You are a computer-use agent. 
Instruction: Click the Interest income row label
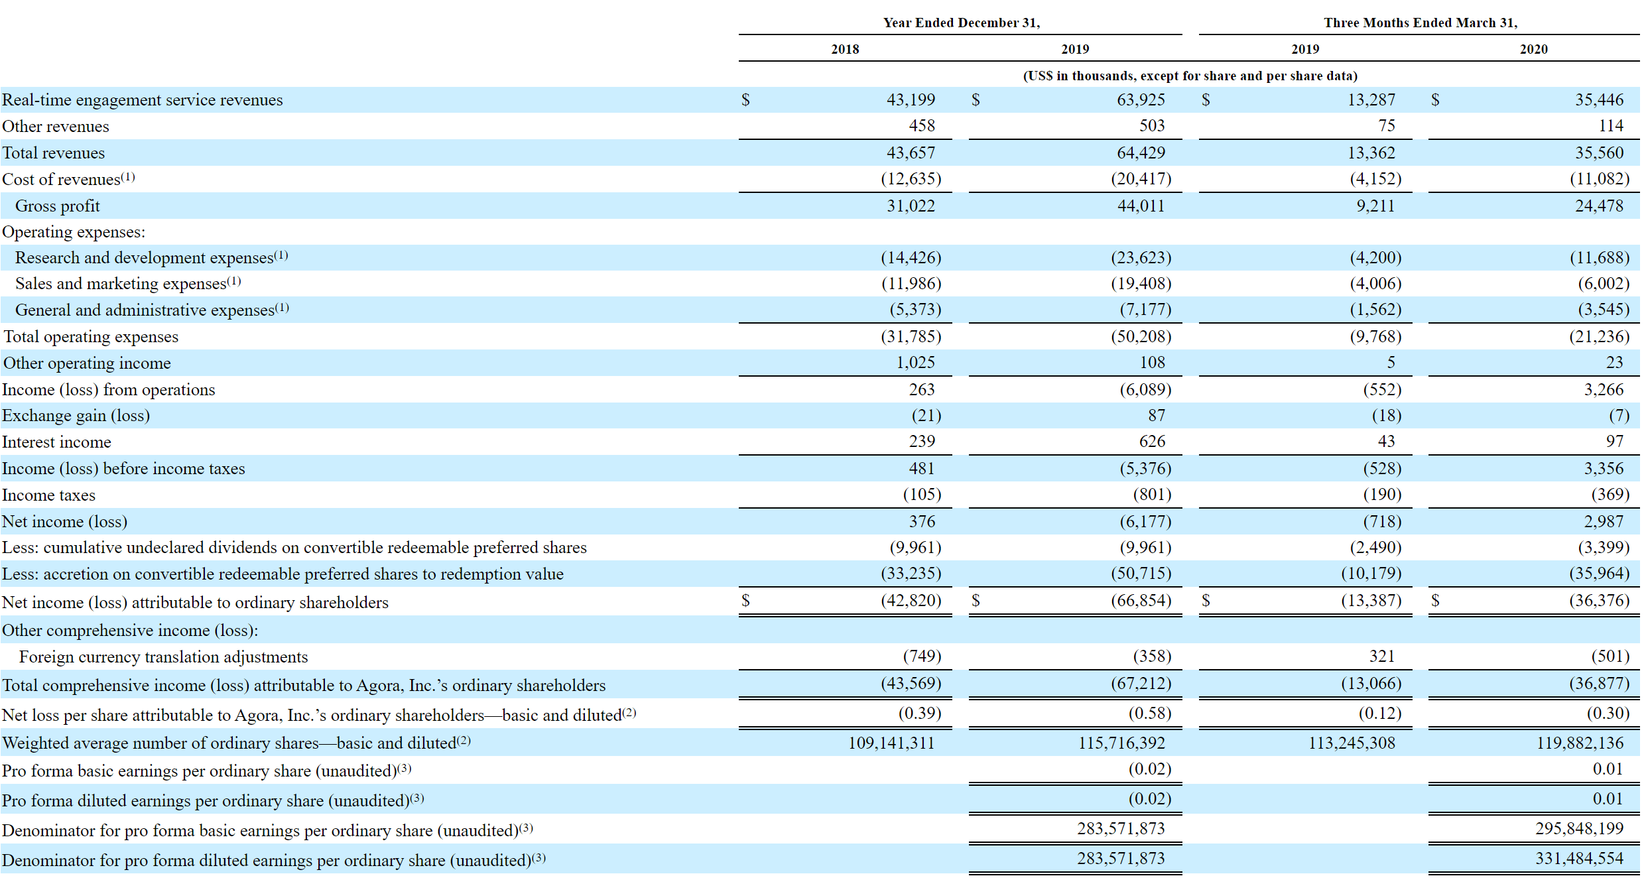(56, 442)
